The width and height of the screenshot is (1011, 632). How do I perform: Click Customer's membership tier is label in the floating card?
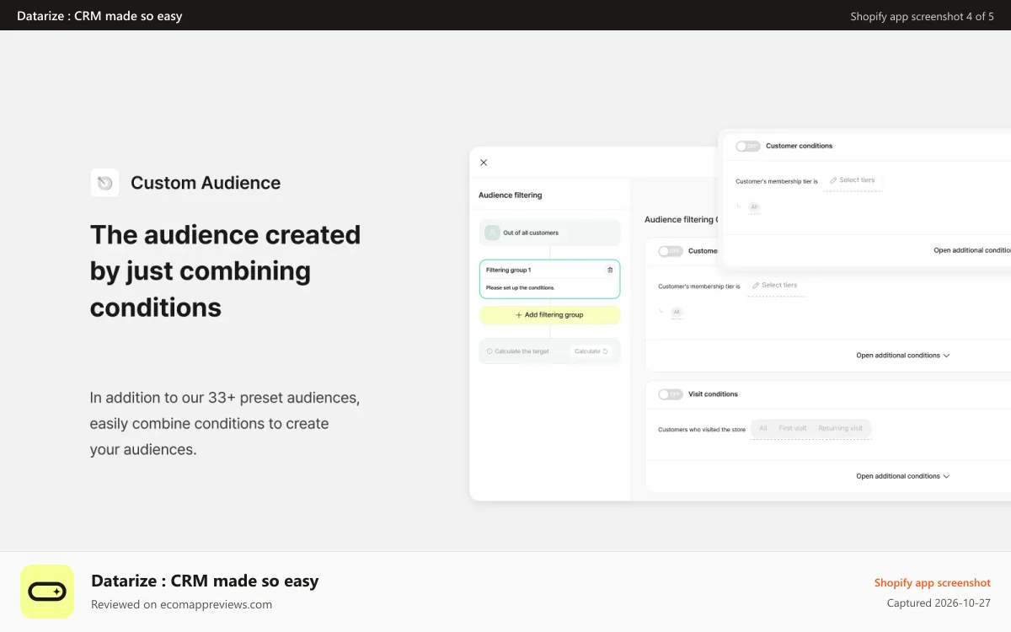[x=777, y=181]
